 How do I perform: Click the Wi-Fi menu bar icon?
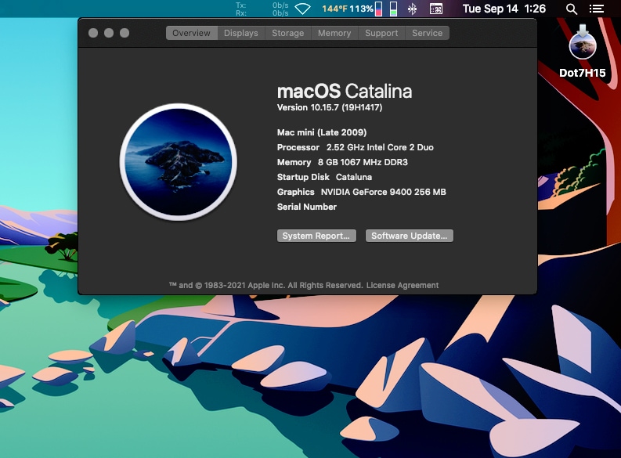[302, 9]
